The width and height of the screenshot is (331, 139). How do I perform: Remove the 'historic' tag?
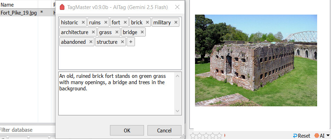point(83,23)
